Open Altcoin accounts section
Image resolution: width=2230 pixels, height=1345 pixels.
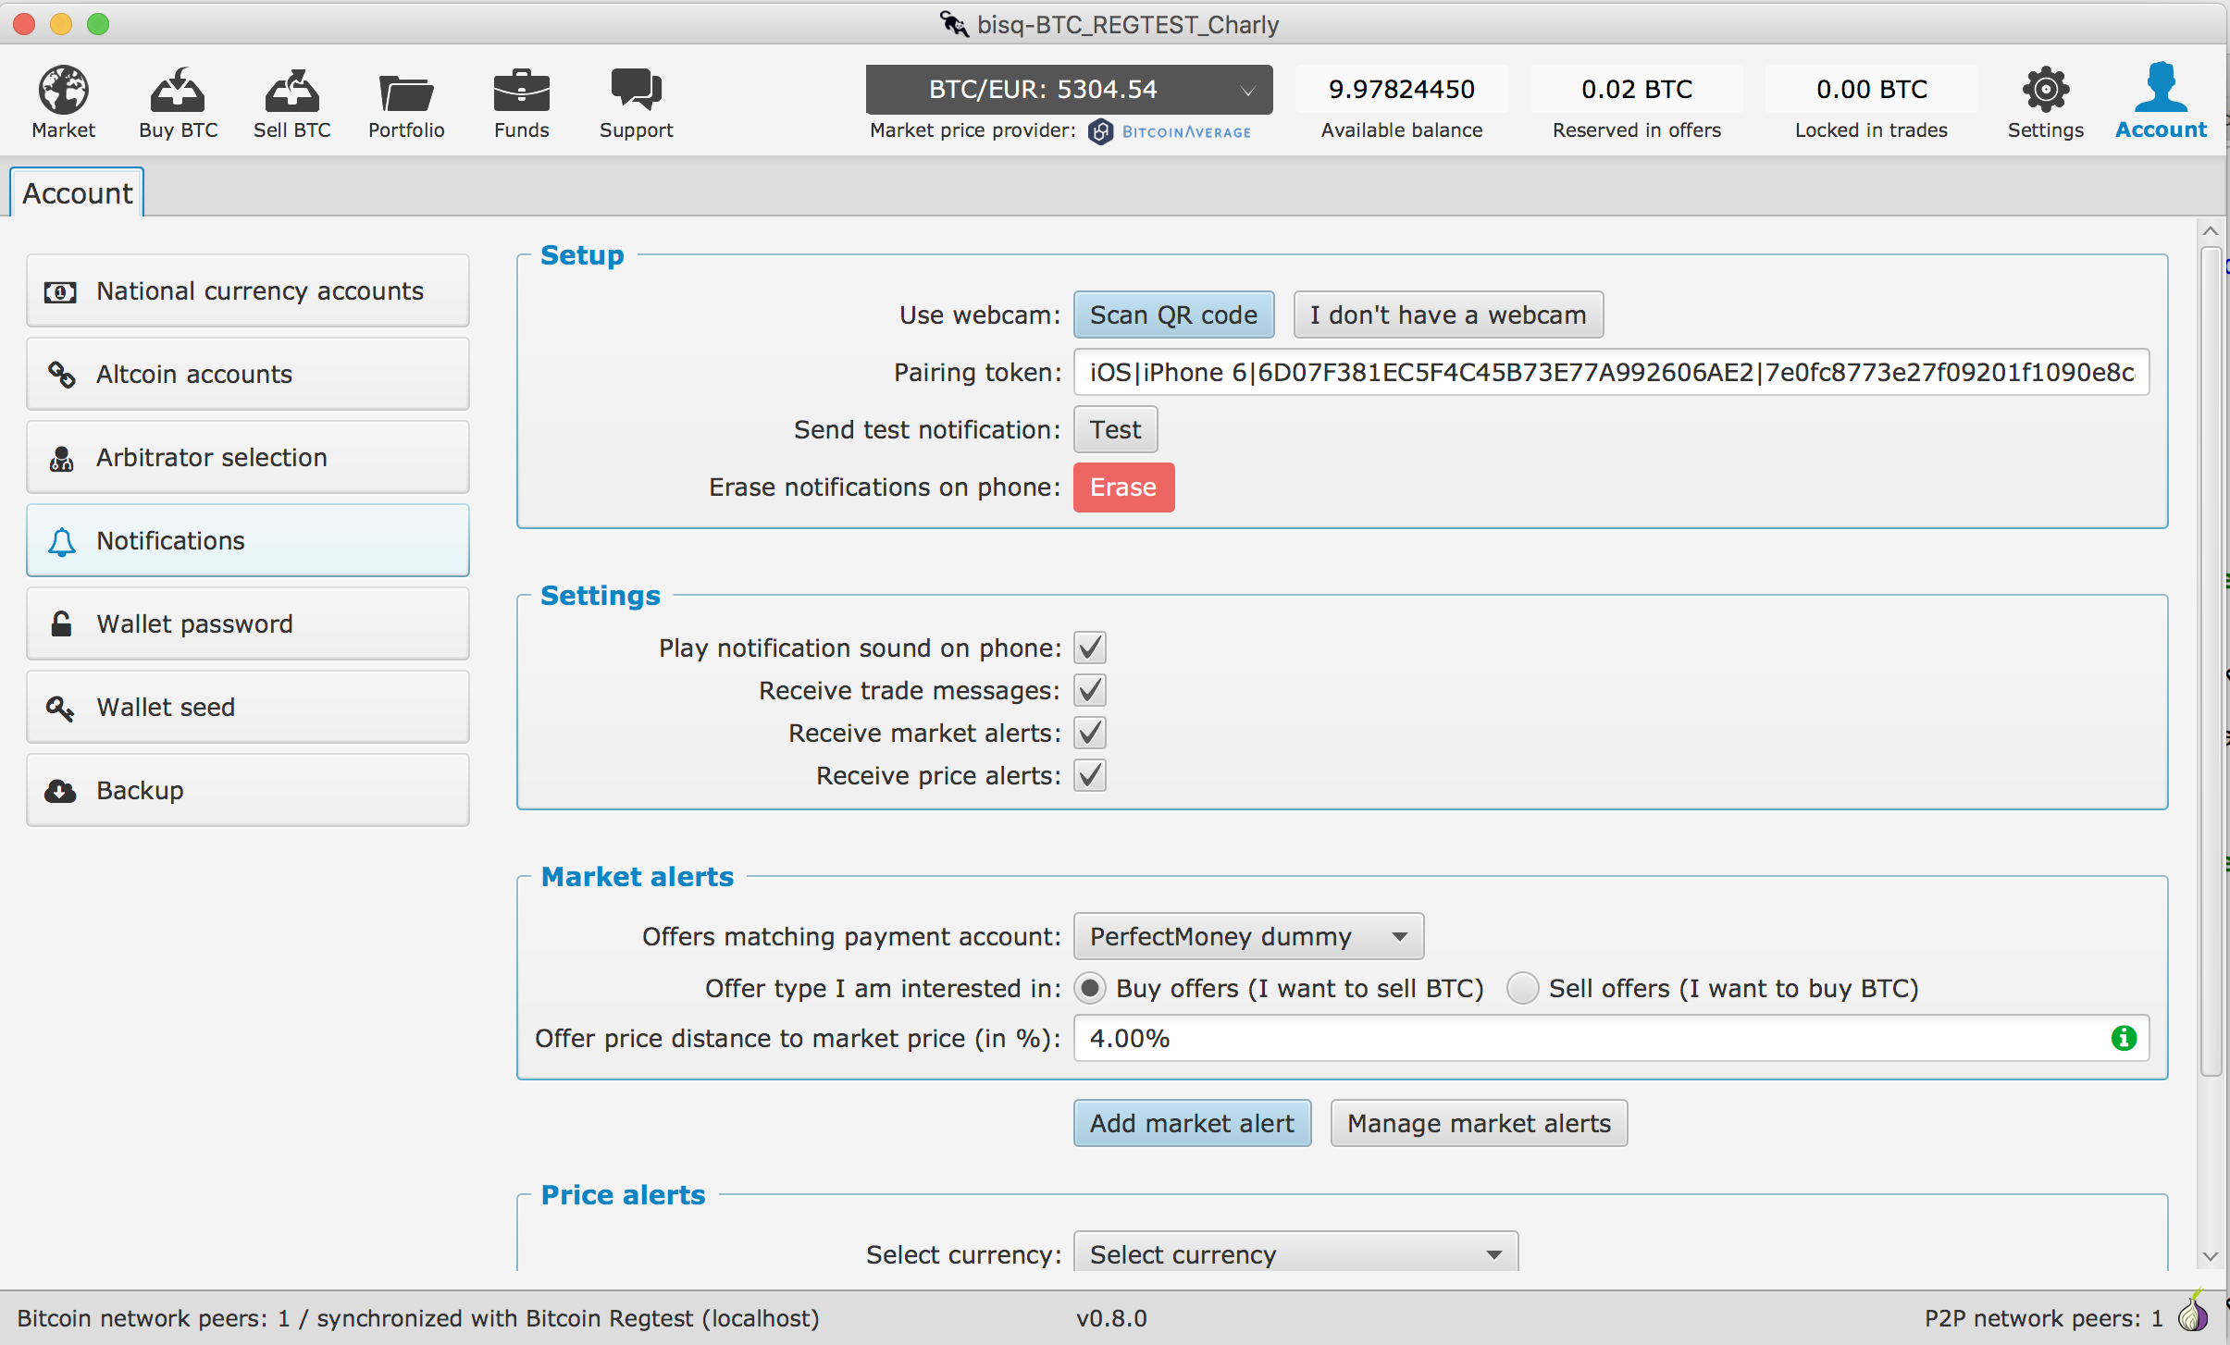point(248,374)
